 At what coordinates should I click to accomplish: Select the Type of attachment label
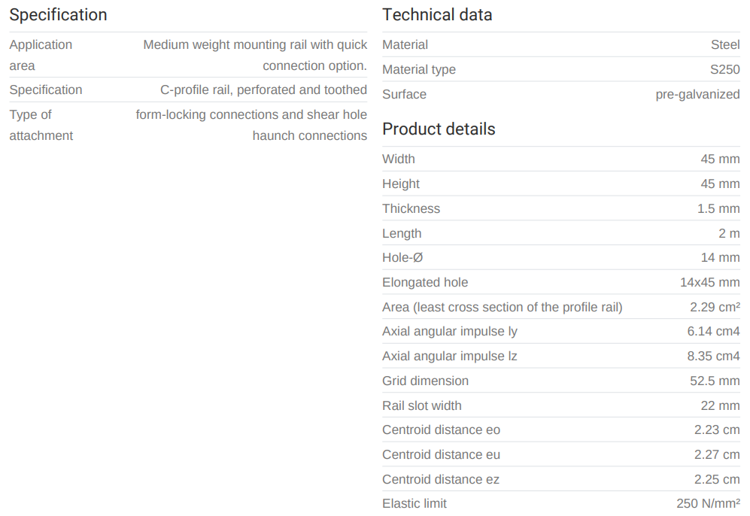point(41,125)
